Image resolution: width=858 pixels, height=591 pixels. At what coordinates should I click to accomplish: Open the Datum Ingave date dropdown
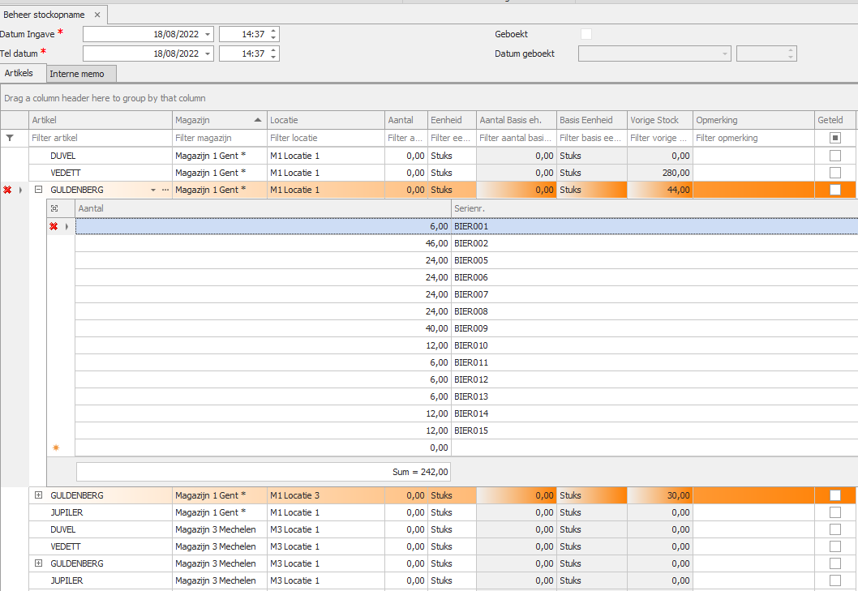208,34
